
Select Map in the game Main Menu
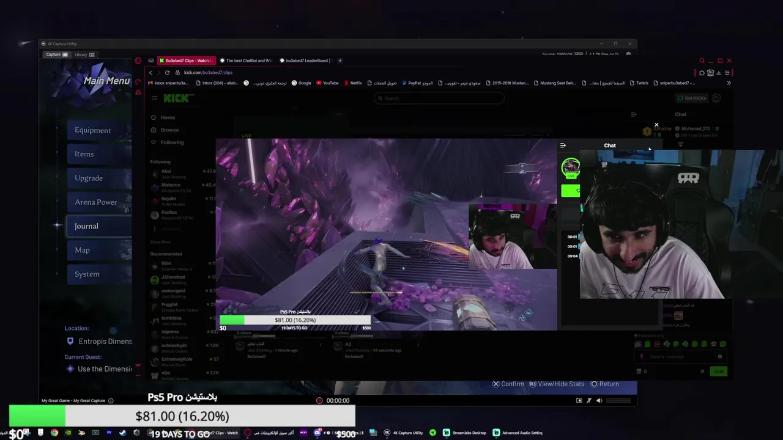99,250
